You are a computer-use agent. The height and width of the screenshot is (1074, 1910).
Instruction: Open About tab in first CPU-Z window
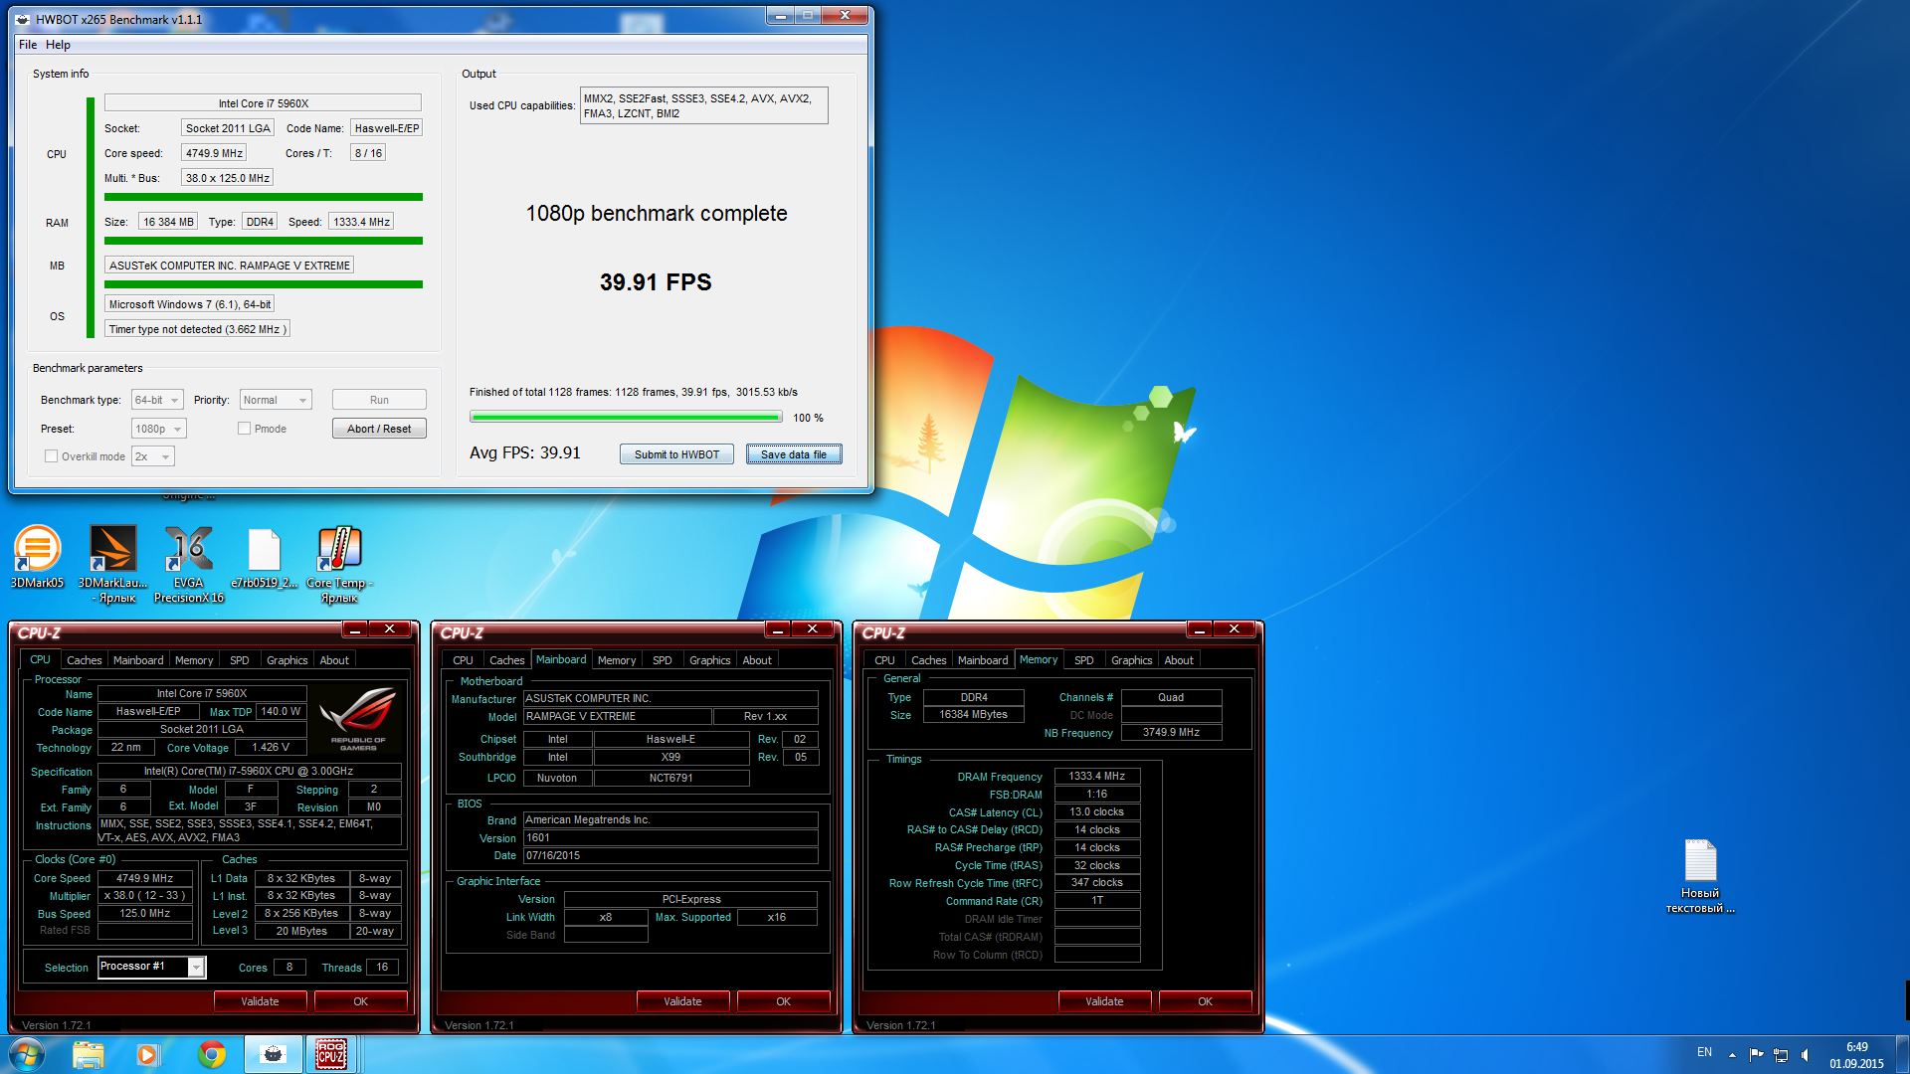[x=334, y=660]
